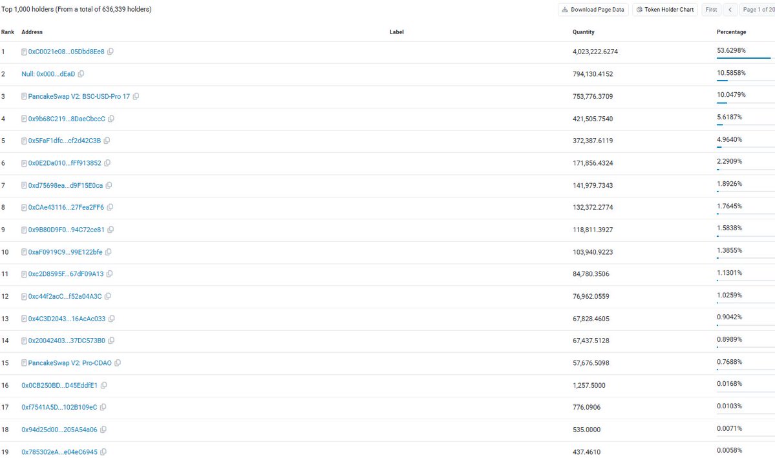This screenshot has width=775, height=458.
Task: Click the Page 1 of 20 indicator
Action: 757,10
